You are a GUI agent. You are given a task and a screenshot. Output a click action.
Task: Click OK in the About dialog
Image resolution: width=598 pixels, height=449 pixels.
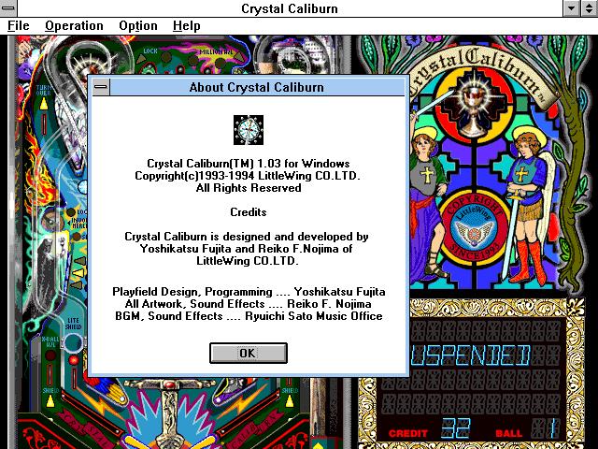tap(249, 353)
